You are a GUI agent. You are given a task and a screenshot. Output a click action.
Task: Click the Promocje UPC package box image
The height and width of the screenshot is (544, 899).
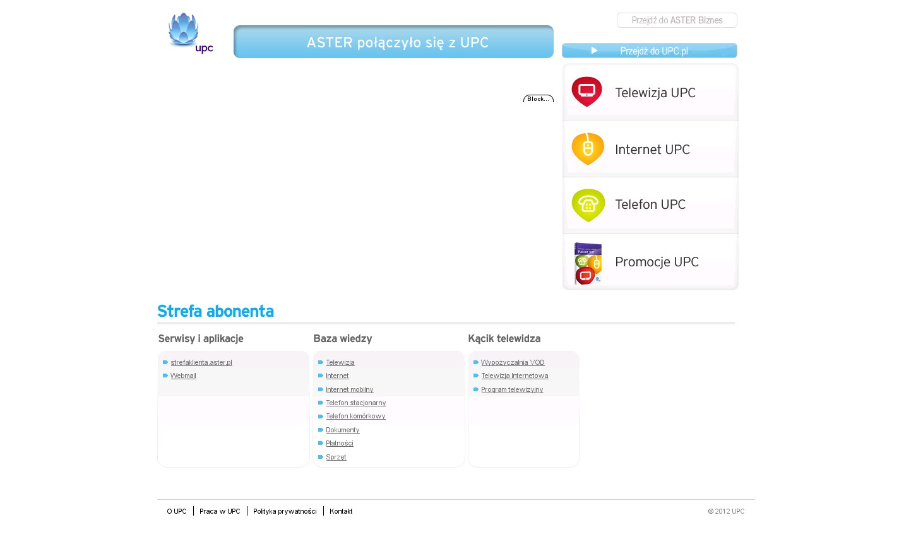tap(588, 263)
